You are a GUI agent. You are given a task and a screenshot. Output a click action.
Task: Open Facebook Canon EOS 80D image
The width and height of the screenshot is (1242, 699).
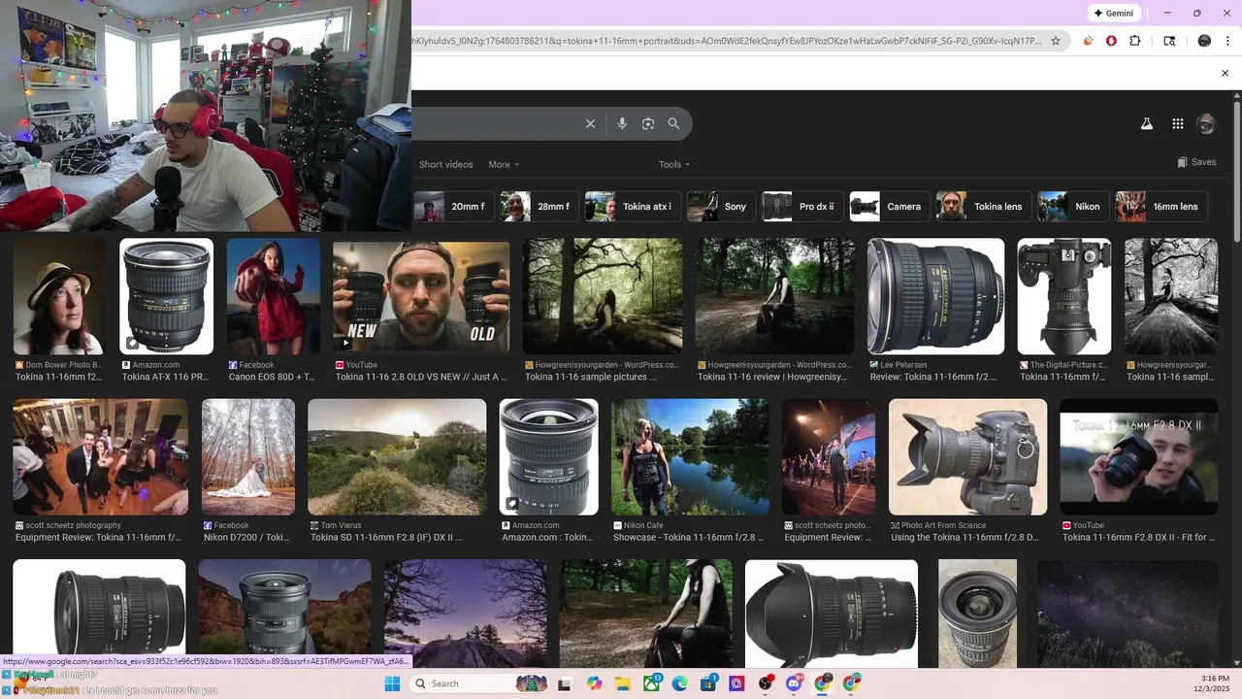274,296
